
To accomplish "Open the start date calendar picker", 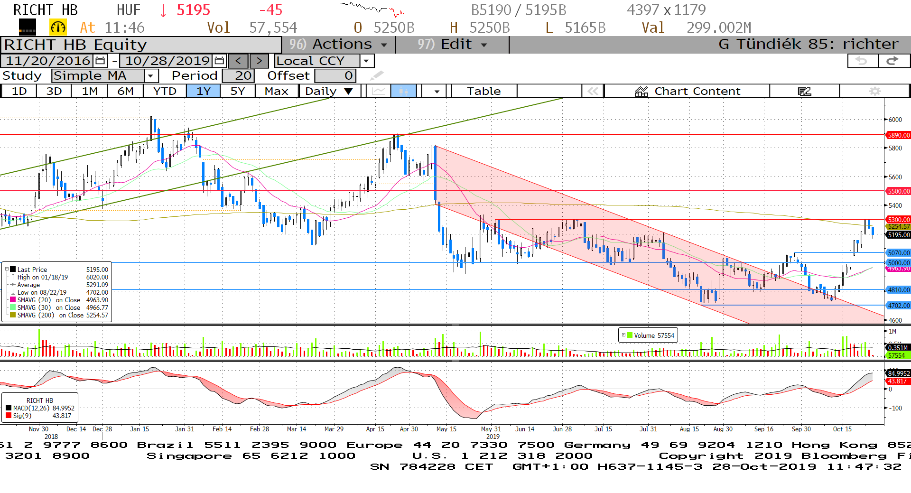I will pos(100,61).
